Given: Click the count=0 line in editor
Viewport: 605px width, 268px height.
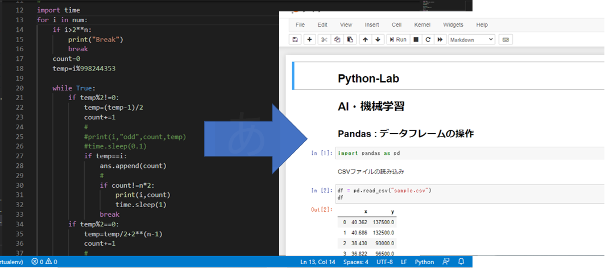Looking at the screenshot, I should (67, 59).
